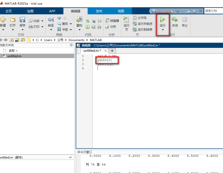Expand the untitled.m details panel chevron
Viewport: 223px width, 173px height.
point(70,157)
